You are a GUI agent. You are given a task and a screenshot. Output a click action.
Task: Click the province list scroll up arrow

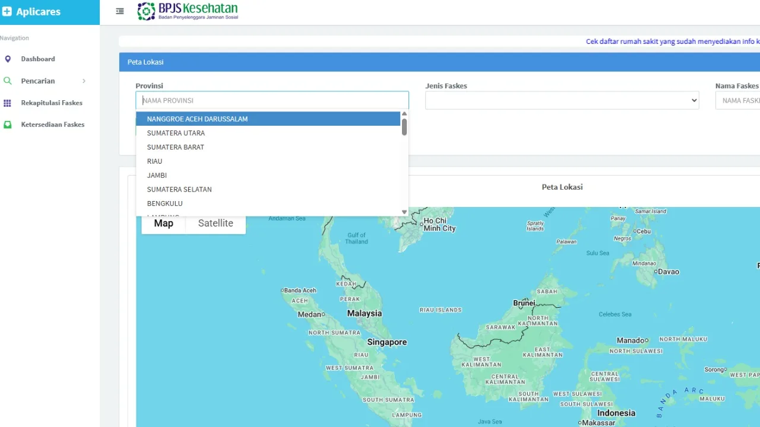[404, 114]
